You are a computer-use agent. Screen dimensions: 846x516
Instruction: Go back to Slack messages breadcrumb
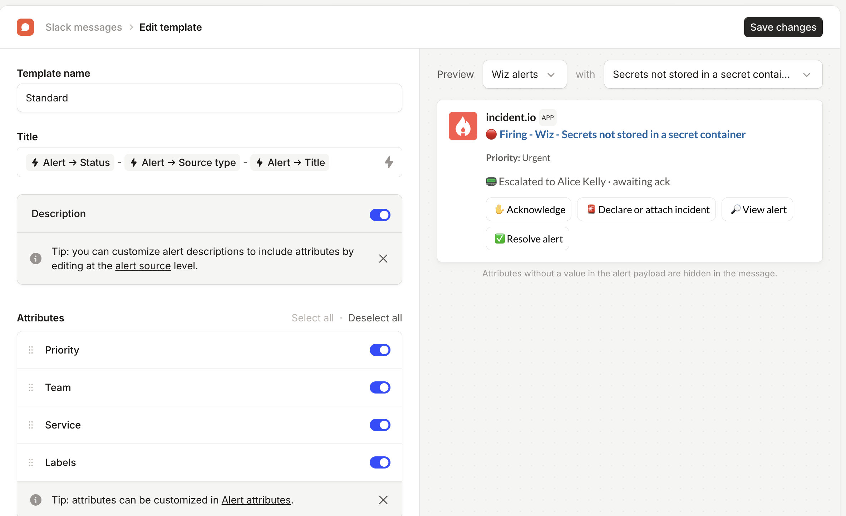(x=84, y=27)
